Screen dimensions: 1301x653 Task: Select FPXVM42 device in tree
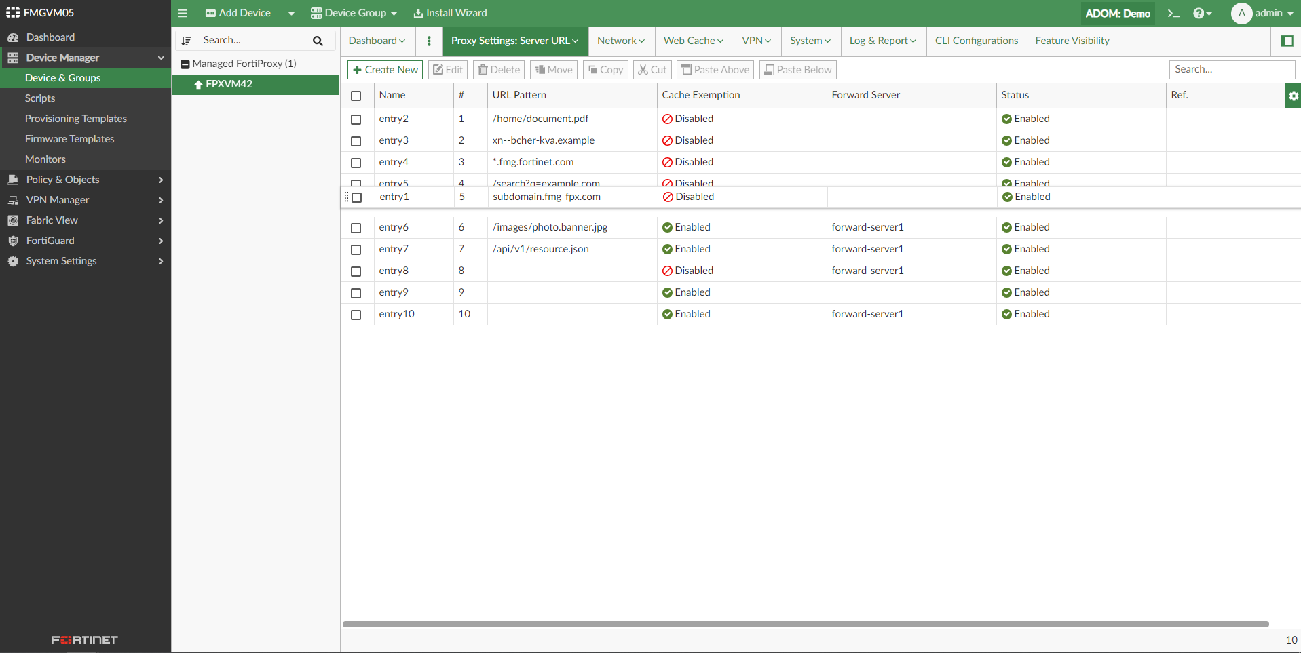(x=229, y=84)
